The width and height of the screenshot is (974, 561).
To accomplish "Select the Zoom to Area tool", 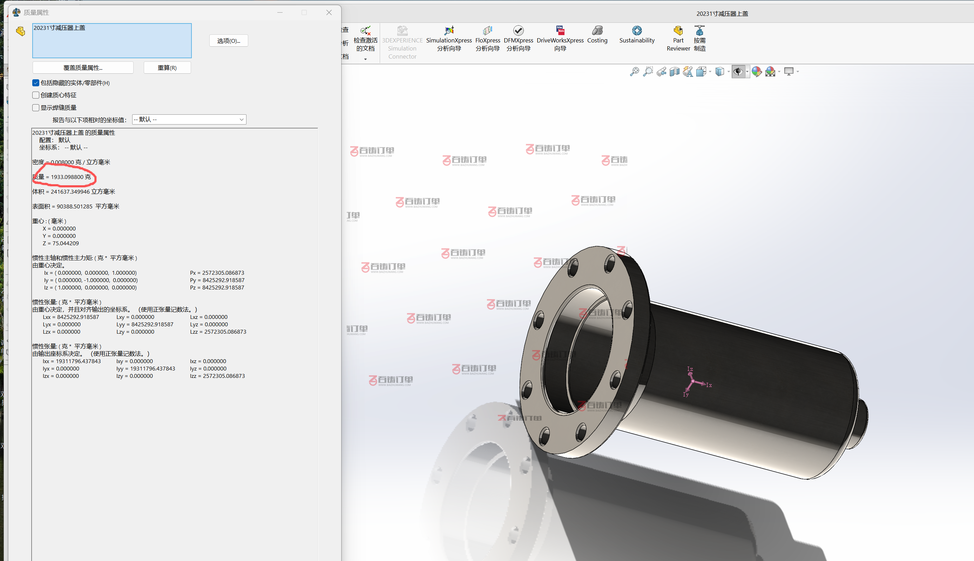I will pyautogui.click(x=648, y=71).
